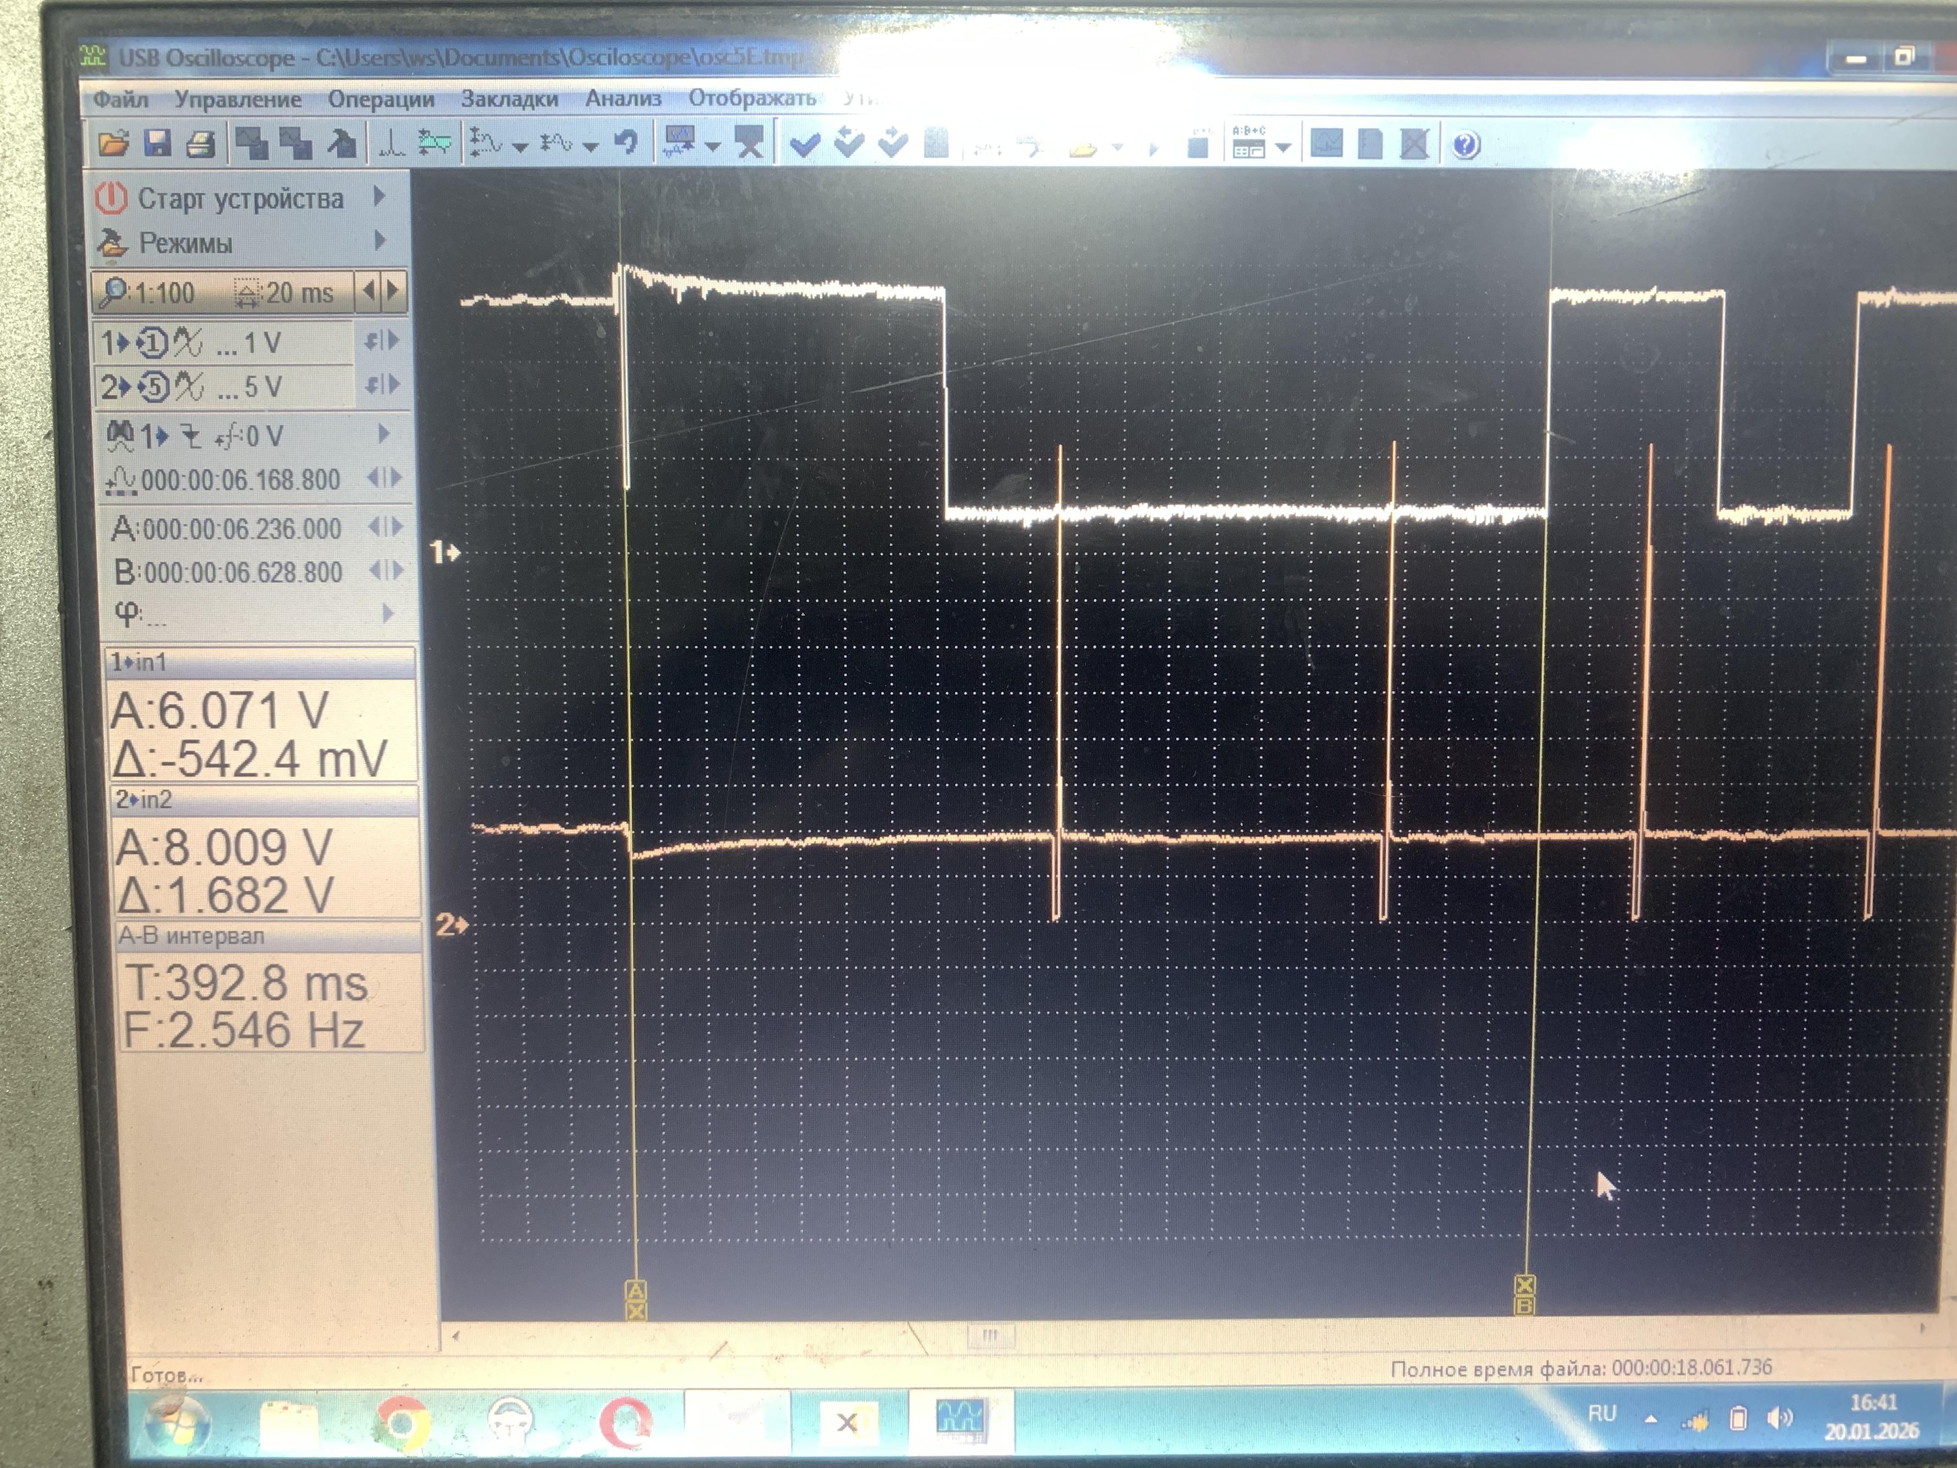Image resolution: width=1957 pixels, height=1468 pixels.
Task: Toggle the red power icon beside Старт устройства
Action: pyautogui.click(x=112, y=198)
